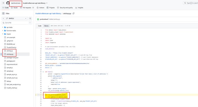Click protondwarf avatar icon

38,19
